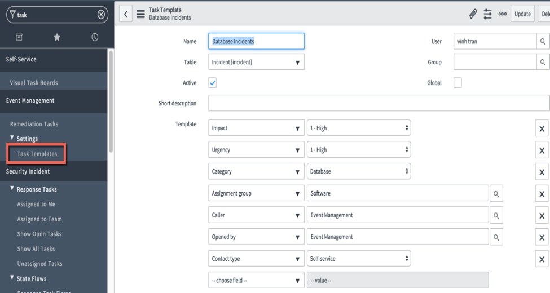Open the All Applications archive tab
The height and width of the screenshot is (293, 550).
click(x=19, y=37)
